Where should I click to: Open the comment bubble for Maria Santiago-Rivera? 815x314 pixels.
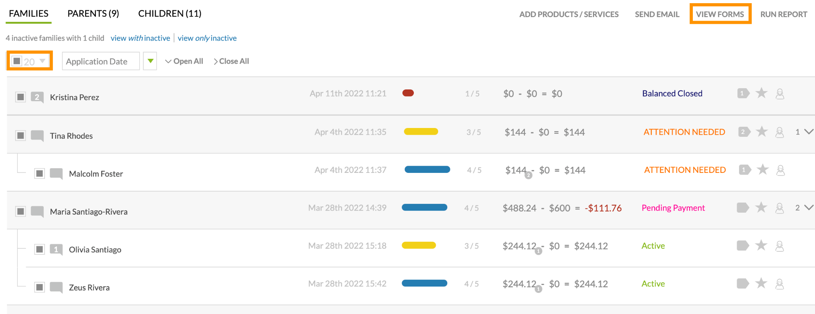37,211
